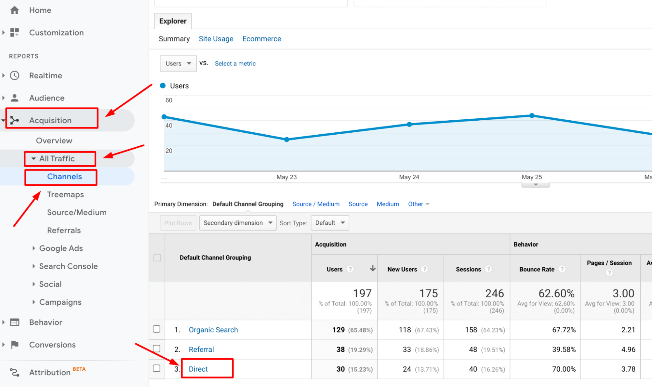Click the blue Users legend dot

click(163, 85)
